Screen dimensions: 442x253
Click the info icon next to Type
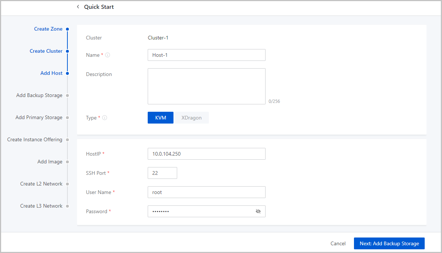click(105, 118)
